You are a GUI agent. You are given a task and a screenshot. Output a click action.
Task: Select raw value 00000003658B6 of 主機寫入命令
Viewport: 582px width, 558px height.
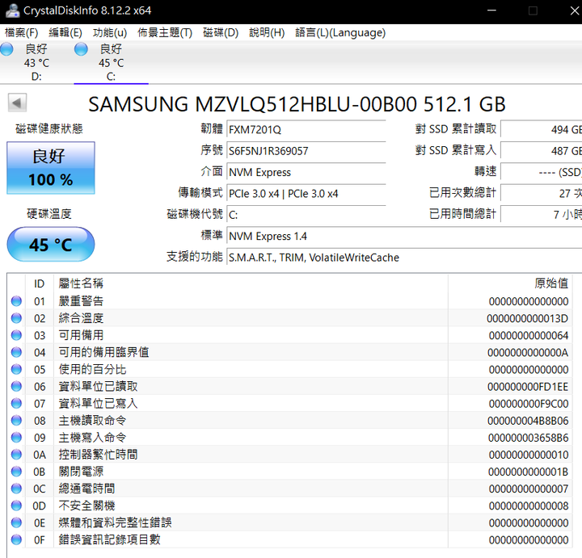tap(528, 438)
